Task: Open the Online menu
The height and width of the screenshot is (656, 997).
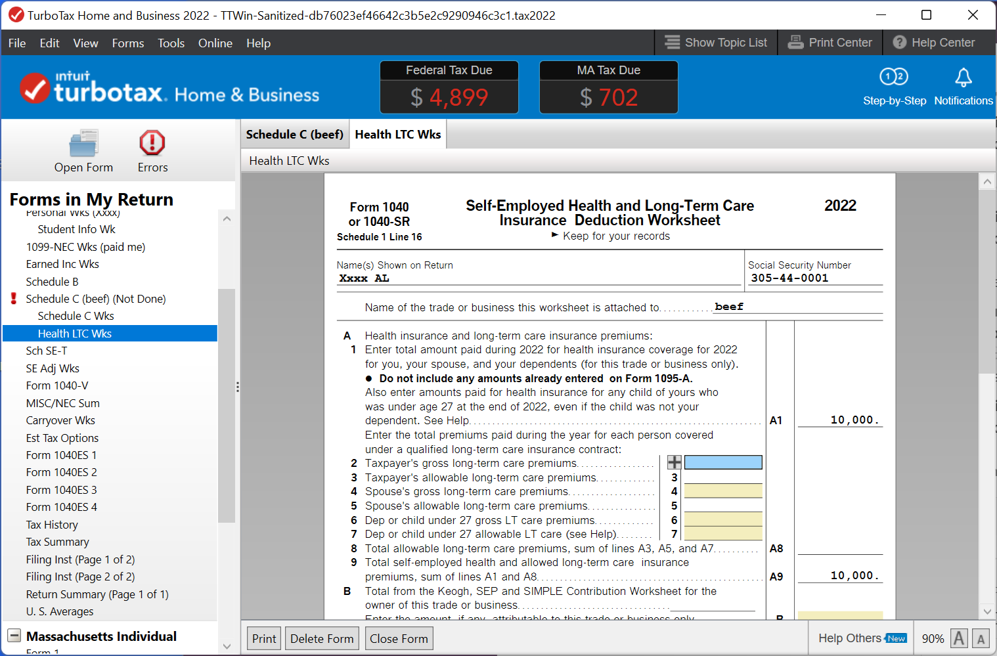Action: click(x=215, y=43)
